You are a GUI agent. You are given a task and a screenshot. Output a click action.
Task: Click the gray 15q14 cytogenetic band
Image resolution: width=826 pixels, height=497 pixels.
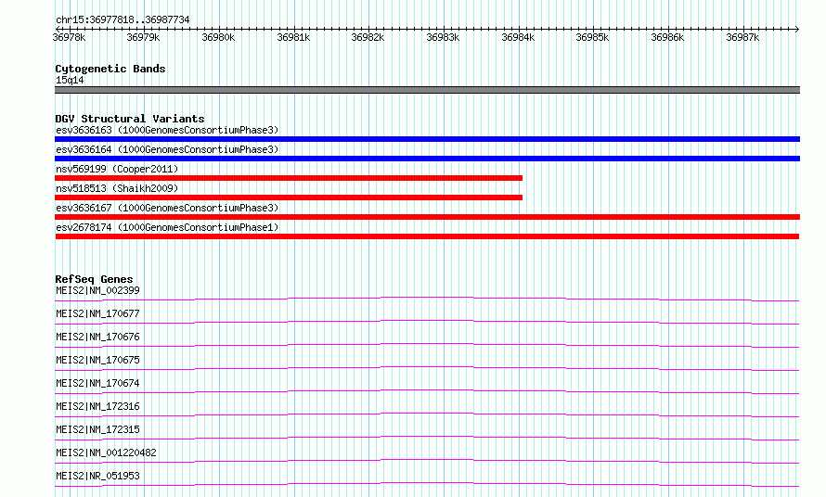(427, 90)
